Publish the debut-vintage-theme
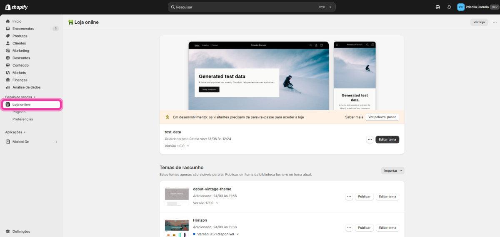The width and height of the screenshot is (500, 237). pos(364,197)
